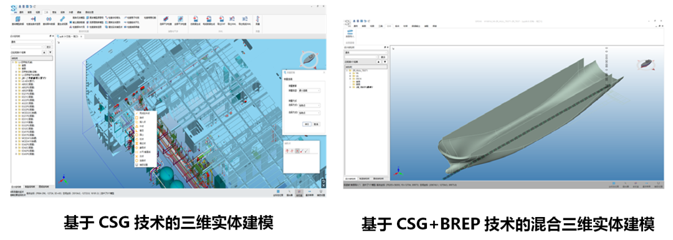The width and height of the screenshot is (673, 240).
Task: Close the CSG window structure tree panel
Action: tap(53, 36)
